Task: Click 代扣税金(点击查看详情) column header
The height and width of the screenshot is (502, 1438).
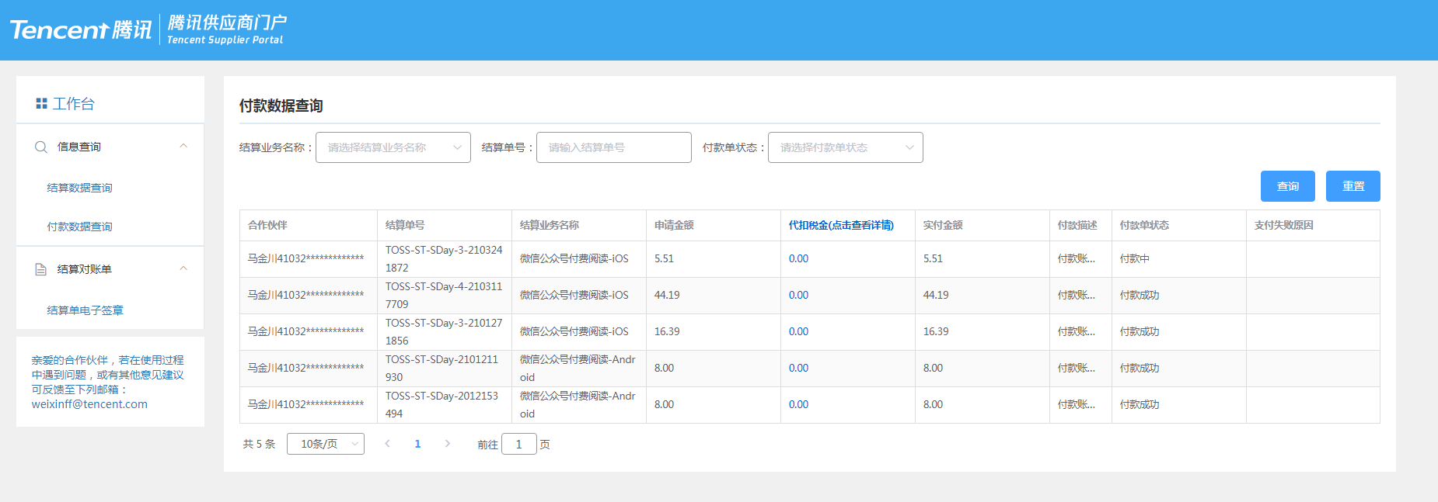Action: (x=841, y=225)
